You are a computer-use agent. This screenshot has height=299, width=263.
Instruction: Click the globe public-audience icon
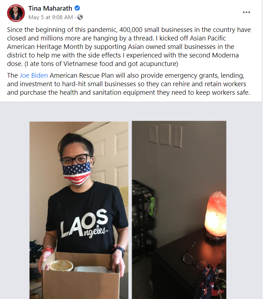(80, 17)
